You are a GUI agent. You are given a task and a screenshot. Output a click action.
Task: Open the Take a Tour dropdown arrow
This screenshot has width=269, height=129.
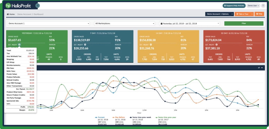tap(252, 14)
